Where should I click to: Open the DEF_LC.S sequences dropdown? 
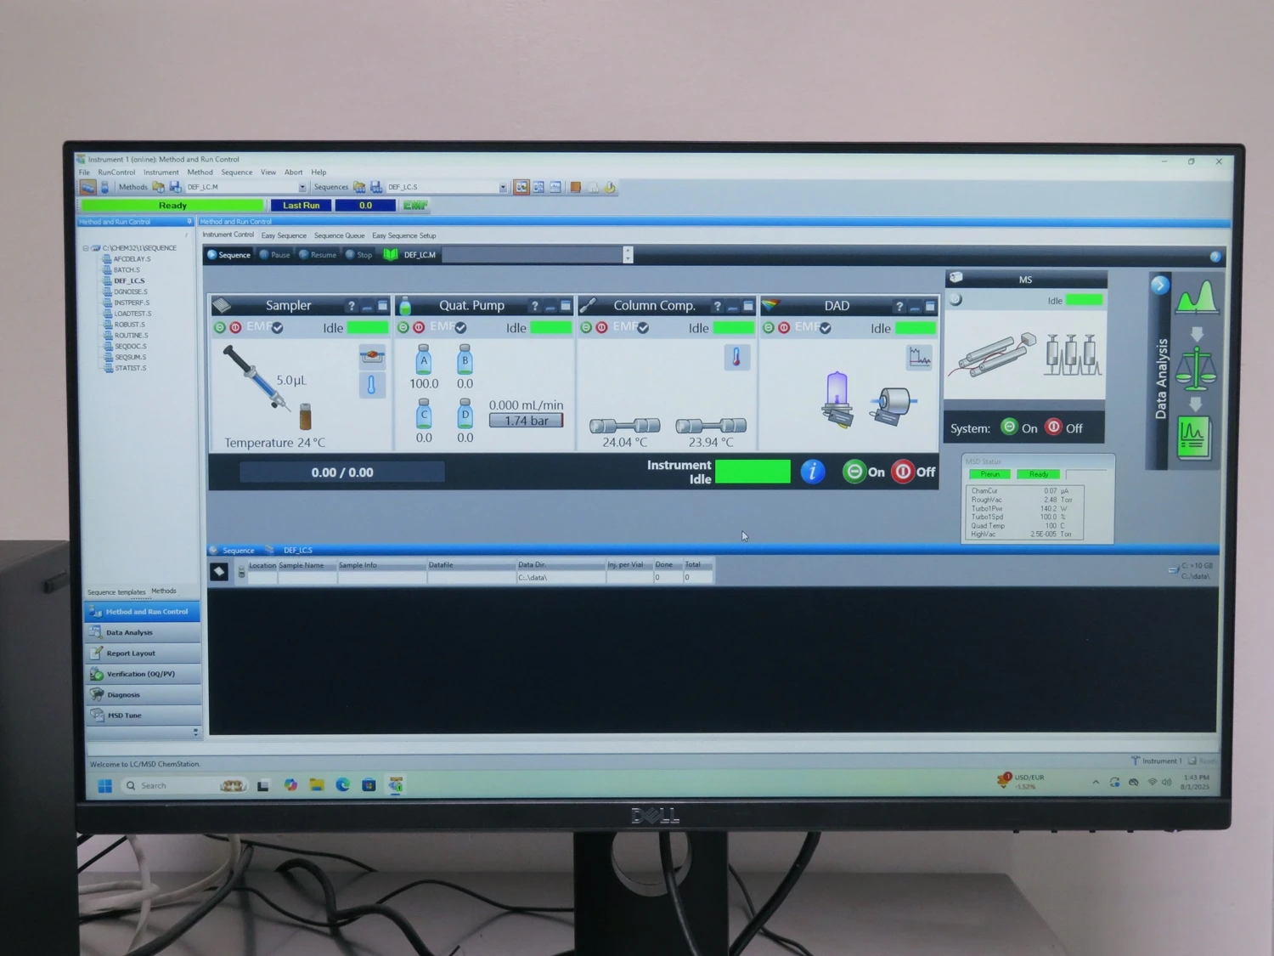pos(503,188)
